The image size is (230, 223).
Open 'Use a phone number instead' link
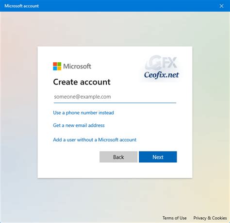[83, 113]
